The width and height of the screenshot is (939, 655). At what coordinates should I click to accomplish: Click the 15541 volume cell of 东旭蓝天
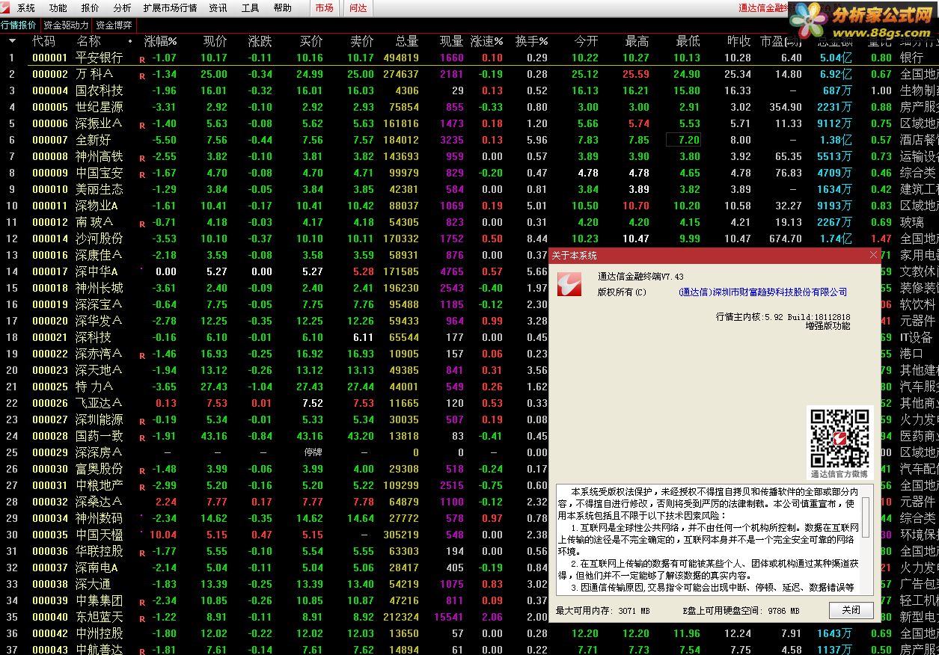tap(449, 617)
